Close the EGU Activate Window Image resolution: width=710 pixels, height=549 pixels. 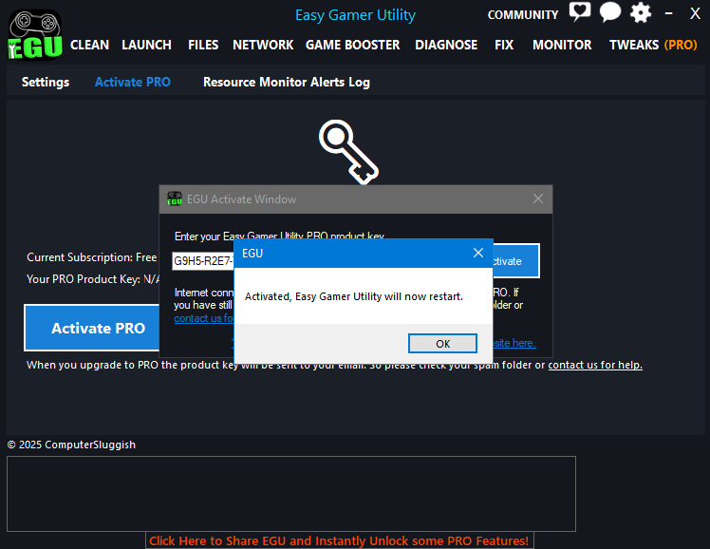(x=538, y=199)
